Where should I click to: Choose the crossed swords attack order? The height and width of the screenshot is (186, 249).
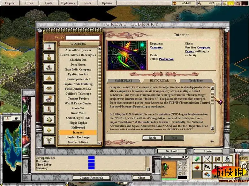207,159
